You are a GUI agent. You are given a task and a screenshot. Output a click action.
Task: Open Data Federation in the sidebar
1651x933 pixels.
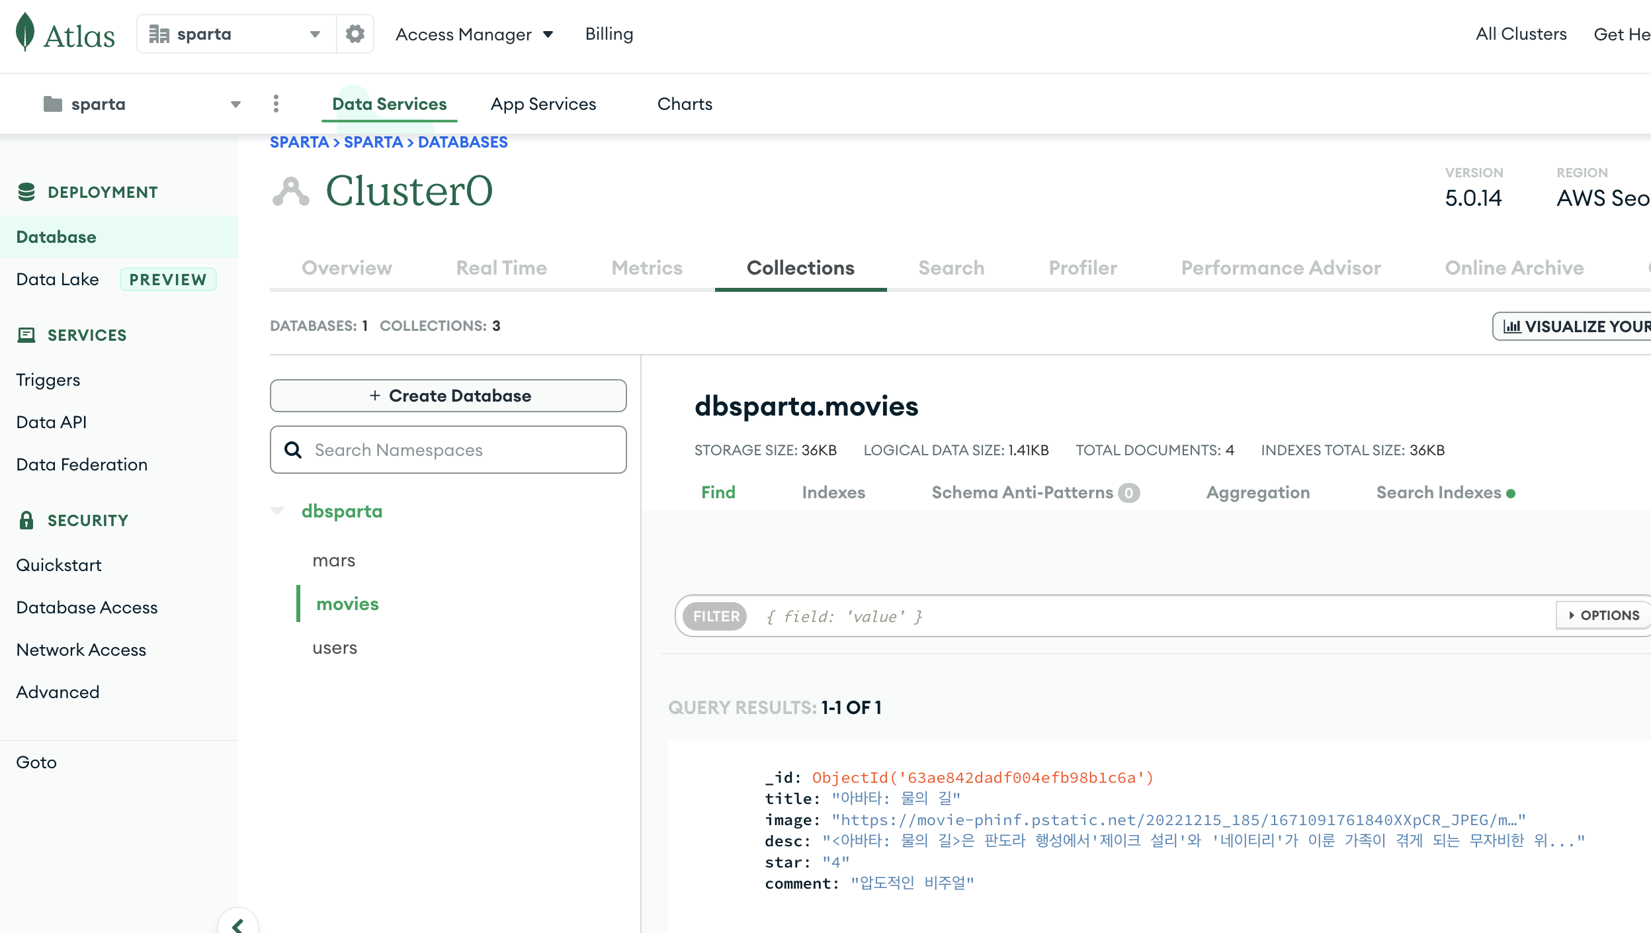pyautogui.click(x=82, y=465)
